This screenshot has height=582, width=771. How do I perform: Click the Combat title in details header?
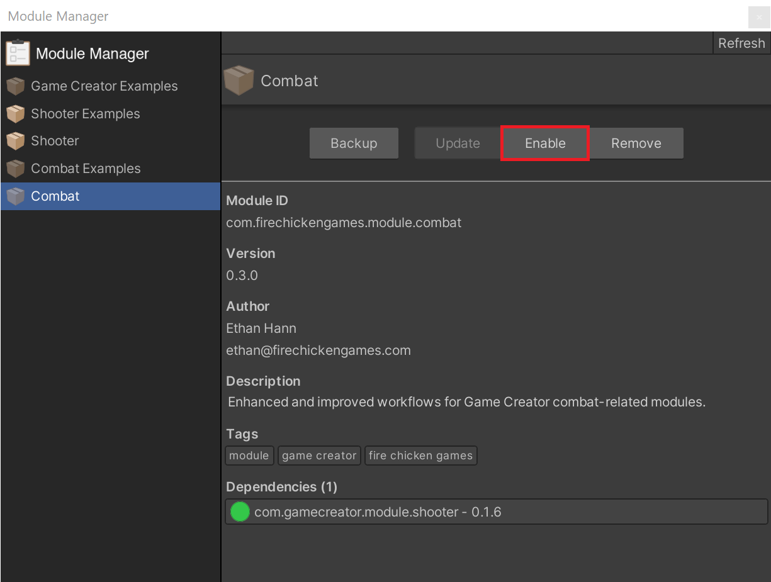coord(290,81)
